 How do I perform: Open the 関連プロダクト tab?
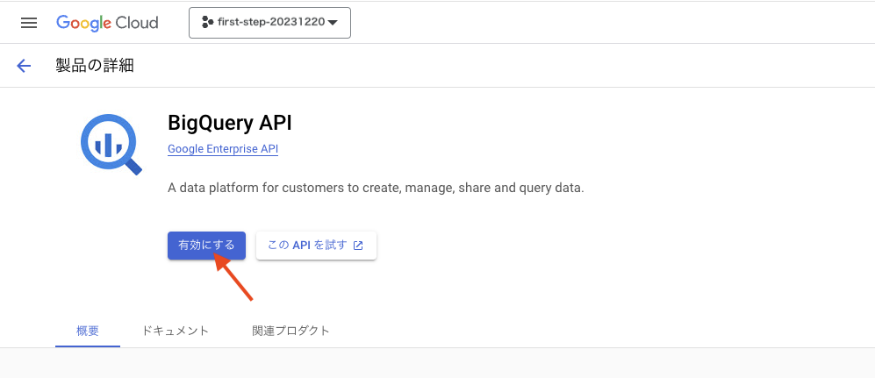coord(290,331)
